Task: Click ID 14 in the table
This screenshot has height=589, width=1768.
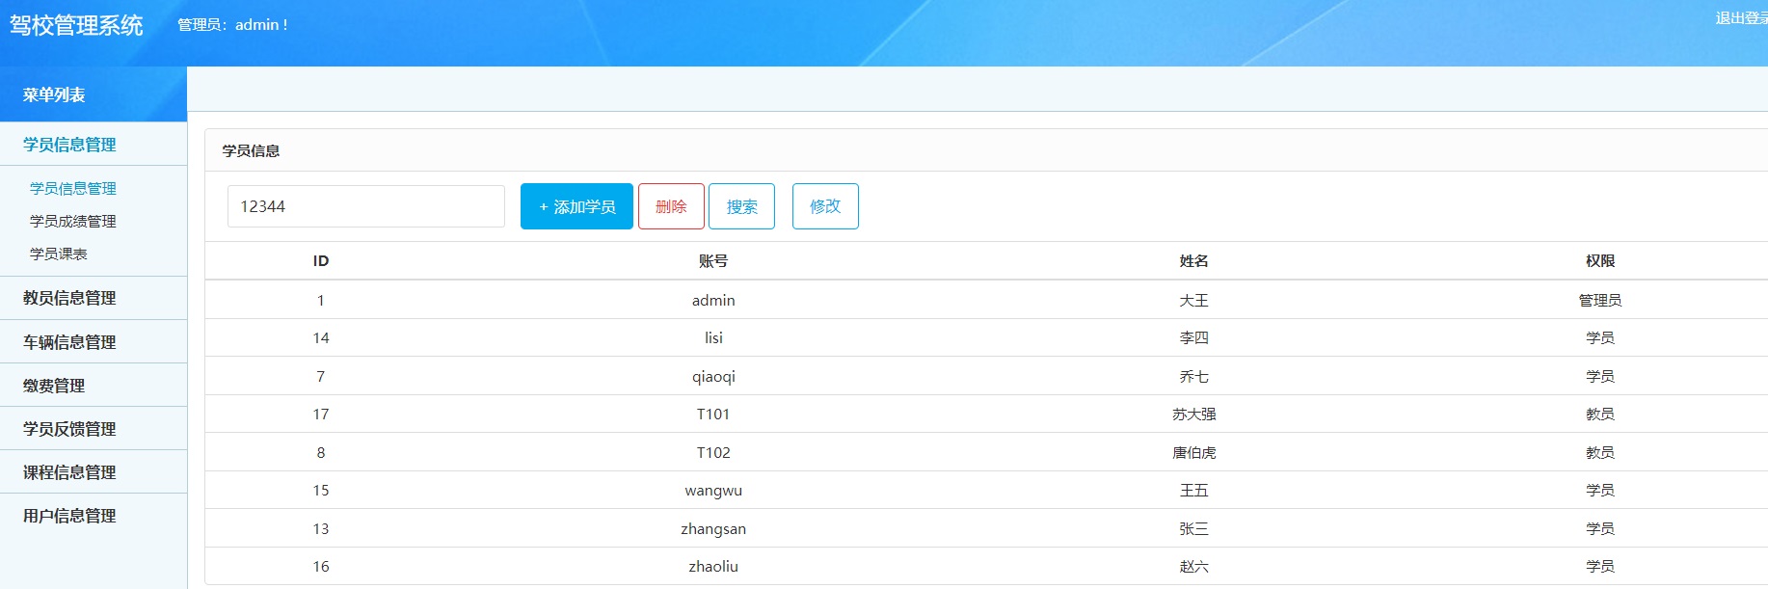Action: pyautogui.click(x=321, y=337)
